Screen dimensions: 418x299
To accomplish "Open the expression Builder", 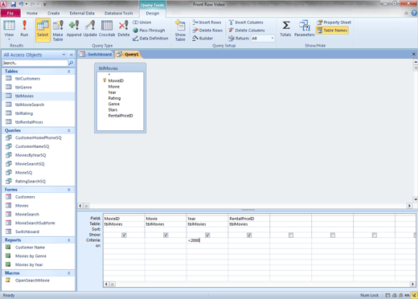I will click(203, 39).
